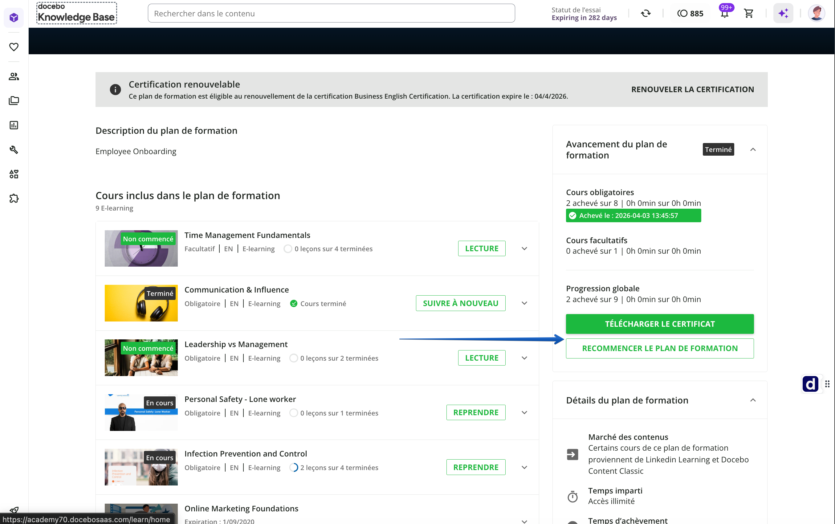Open the puzzle piece extensions icon
The image size is (835, 524).
coord(14,198)
